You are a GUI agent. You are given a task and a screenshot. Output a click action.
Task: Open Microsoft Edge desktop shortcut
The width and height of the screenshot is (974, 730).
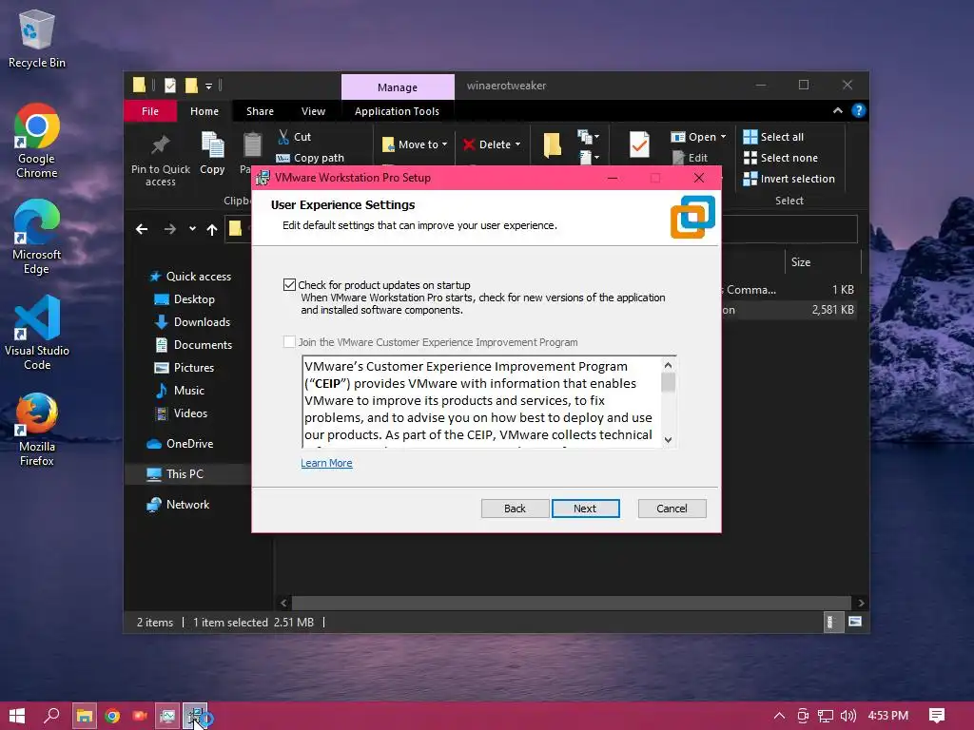pyautogui.click(x=37, y=237)
